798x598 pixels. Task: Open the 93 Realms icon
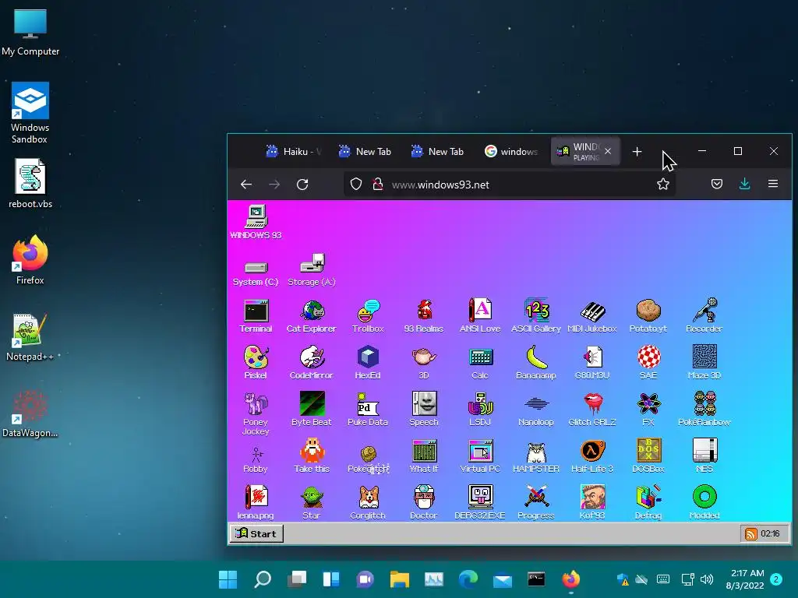423,316
